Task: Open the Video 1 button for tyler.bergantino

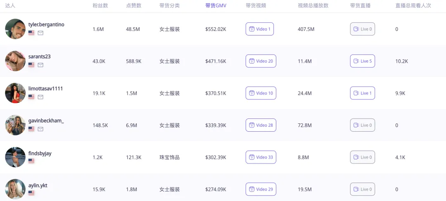Action: coord(260,29)
